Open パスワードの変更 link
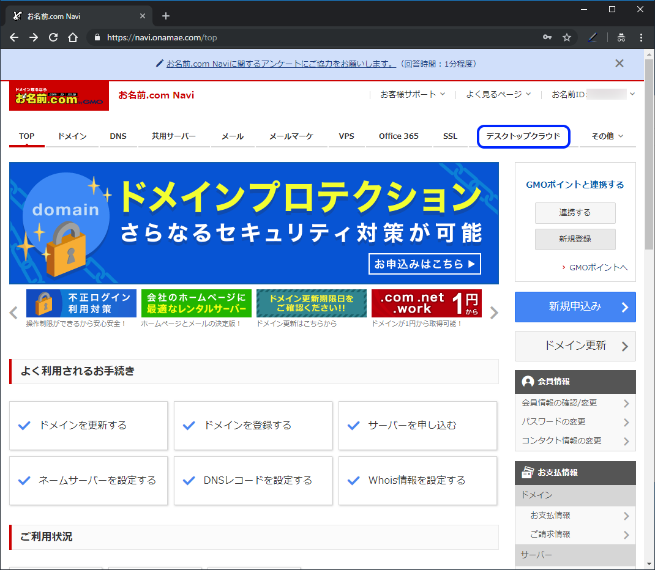The height and width of the screenshot is (570, 655). coord(575,422)
